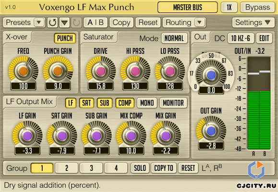Viewport: 278px width, 192px height.
Task: Toggle the PUNCH switch in X-over
Action: pos(65,38)
